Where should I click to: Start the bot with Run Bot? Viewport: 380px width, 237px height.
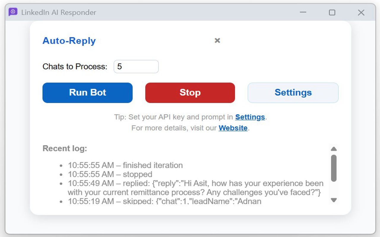click(x=88, y=92)
